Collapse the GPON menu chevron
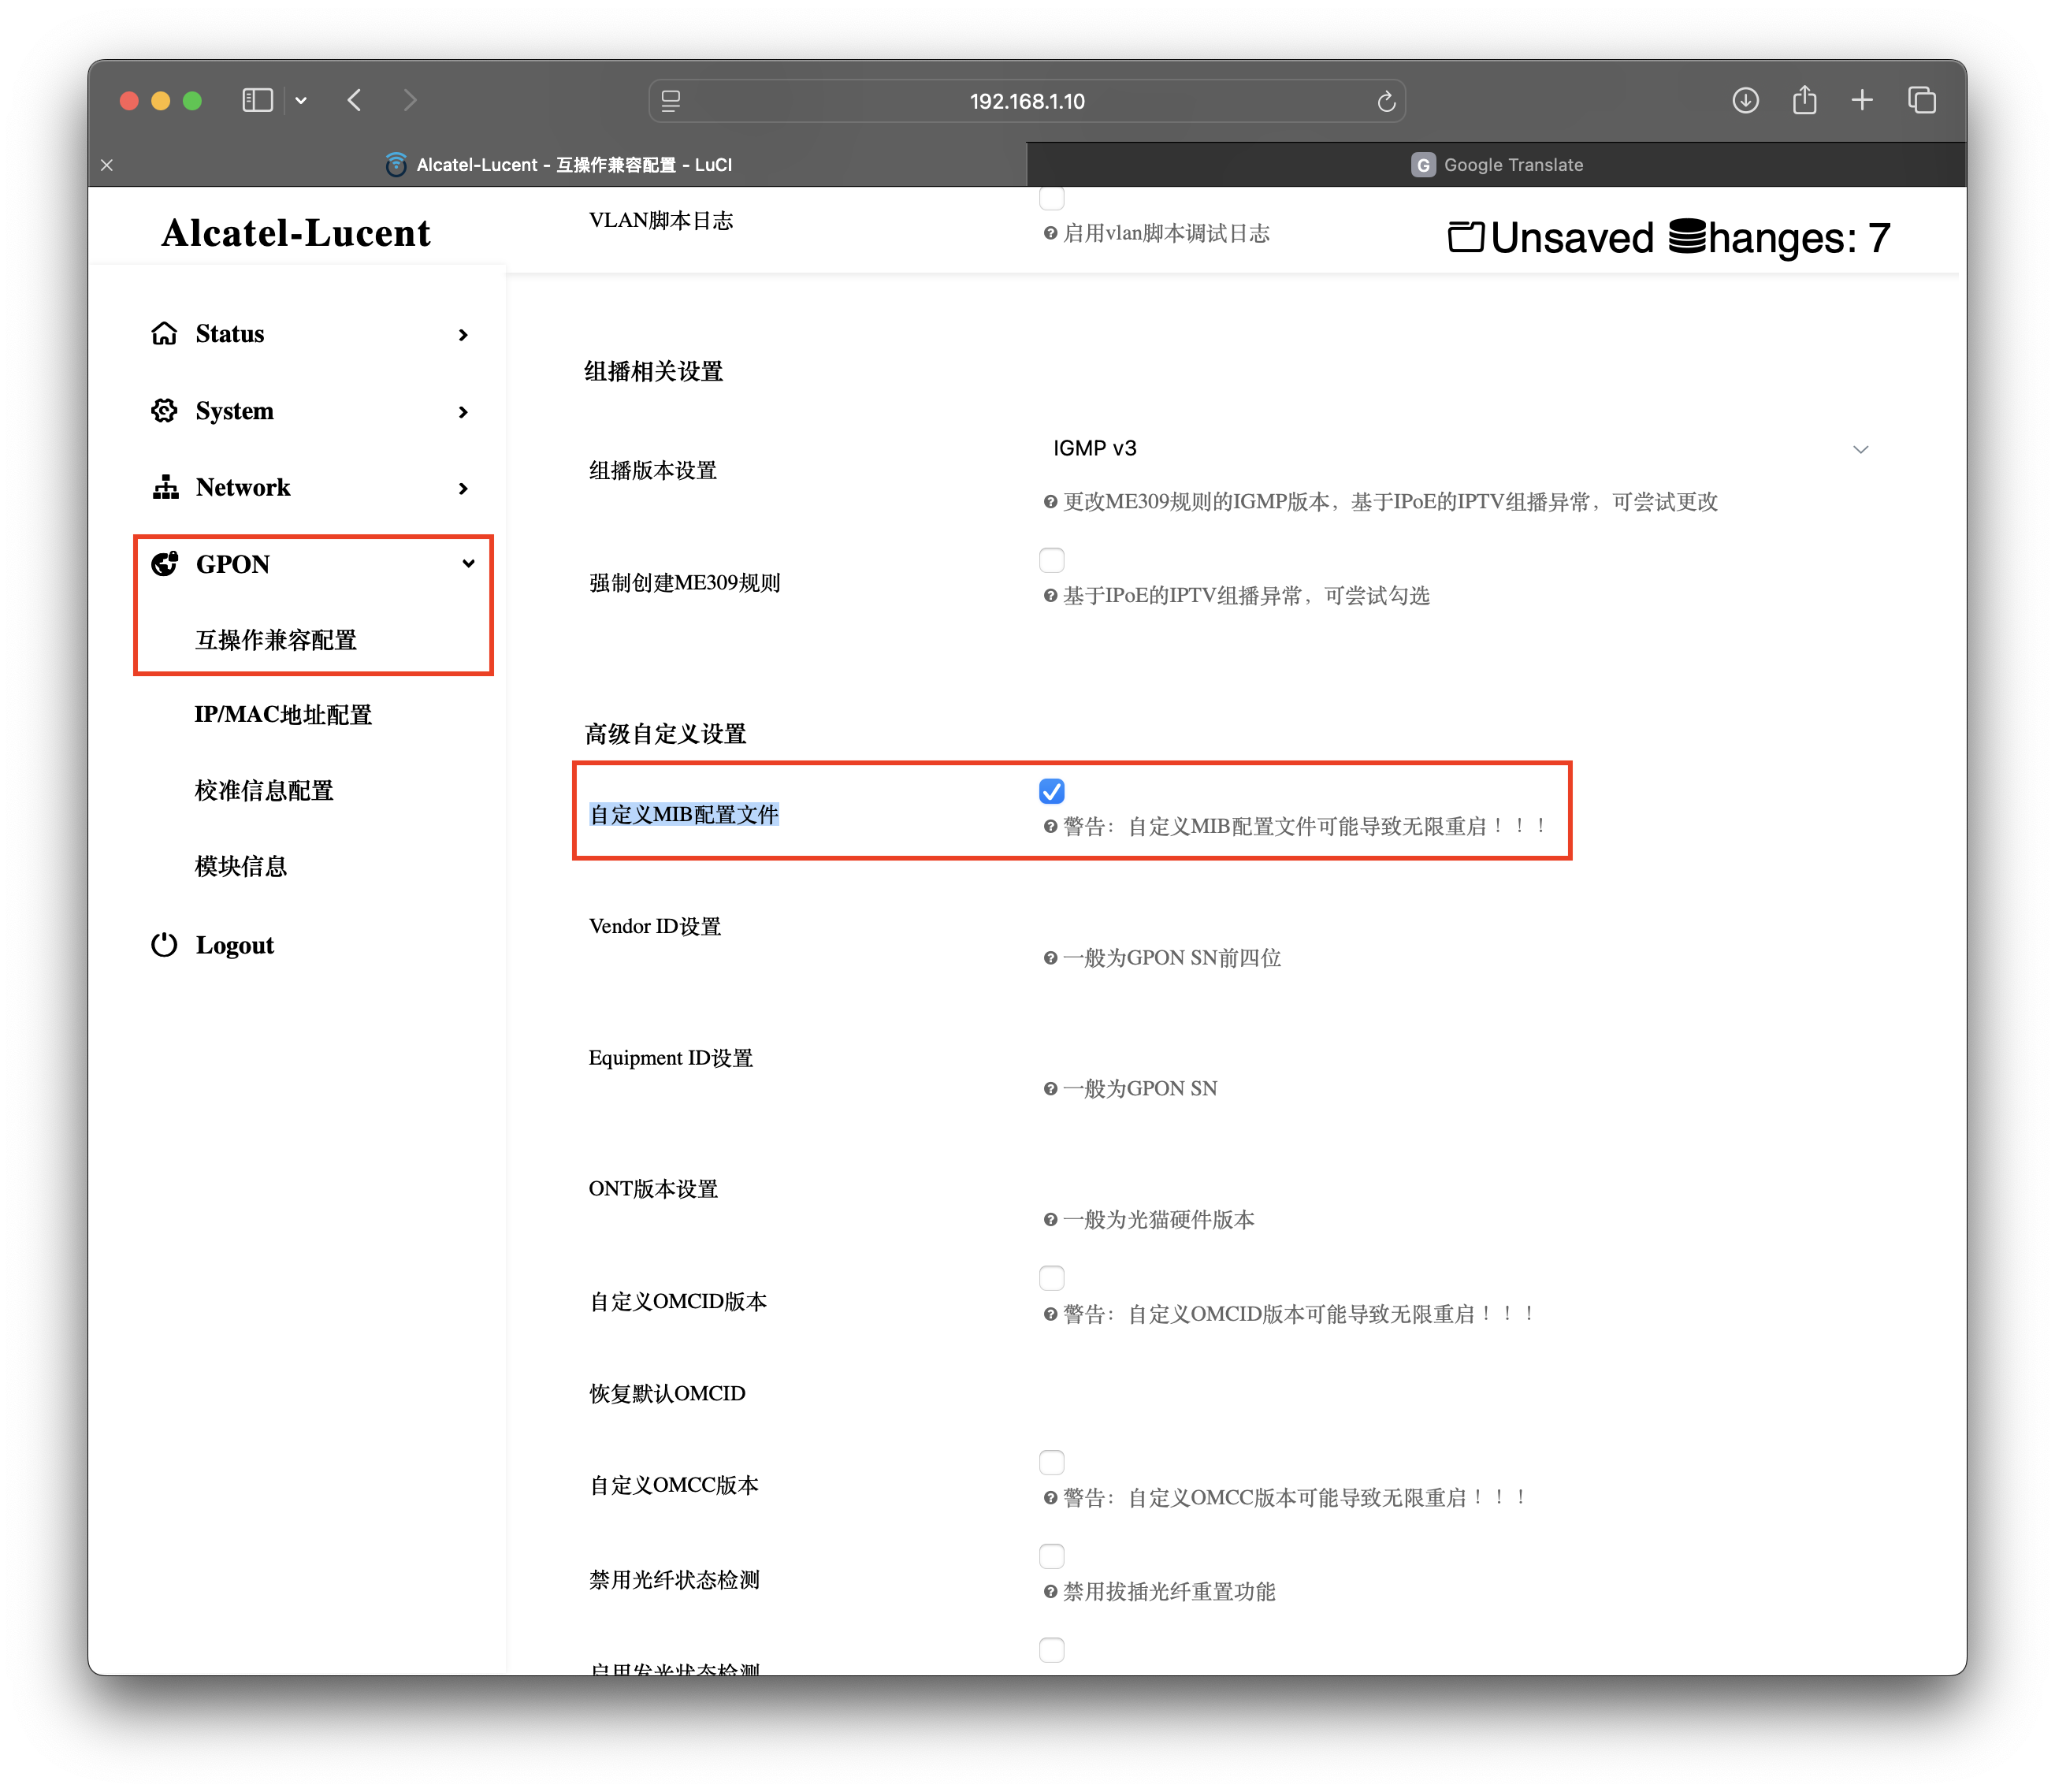 coord(468,564)
